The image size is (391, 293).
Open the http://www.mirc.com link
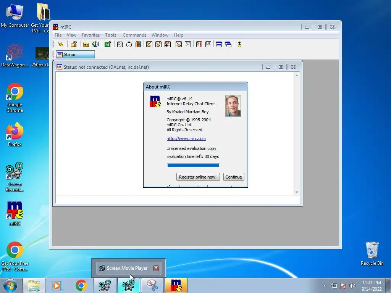[186, 138]
